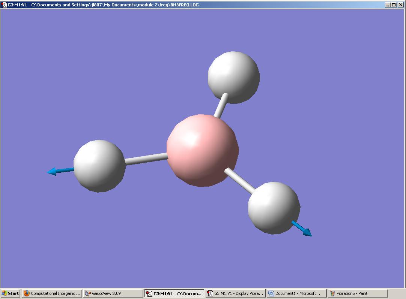Open the Display Vibrations taskbar window
Viewport: 406px width, 299px height.
click(x=235, y=293)
